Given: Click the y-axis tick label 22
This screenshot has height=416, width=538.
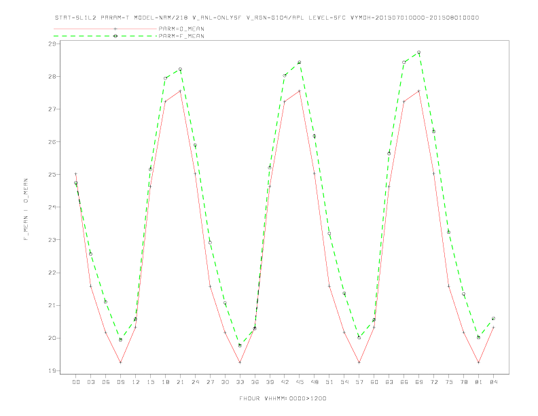Looking at the screenshot, I should pos(52,273).
